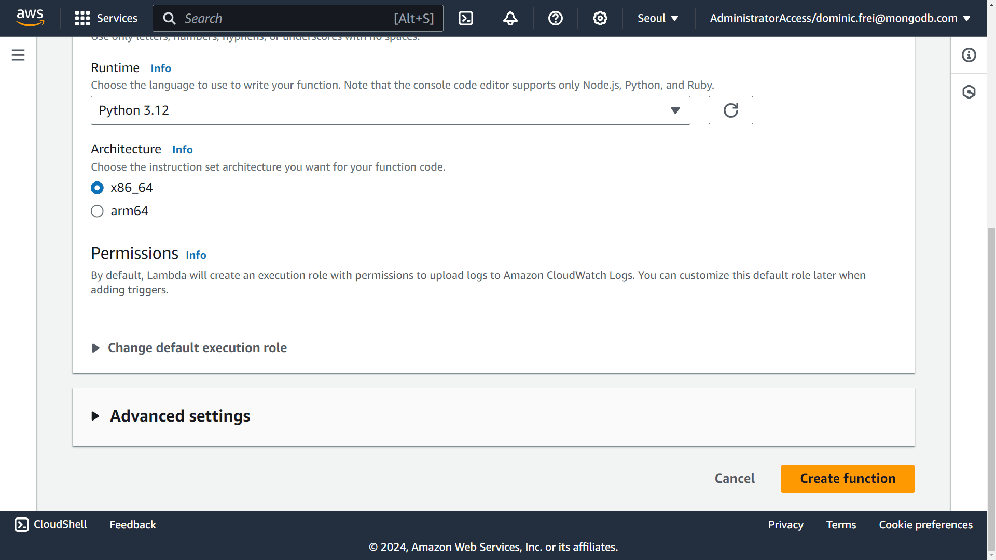Click the Create function button
The width and height of the screenshot is (996, 560).
point(848,478)
